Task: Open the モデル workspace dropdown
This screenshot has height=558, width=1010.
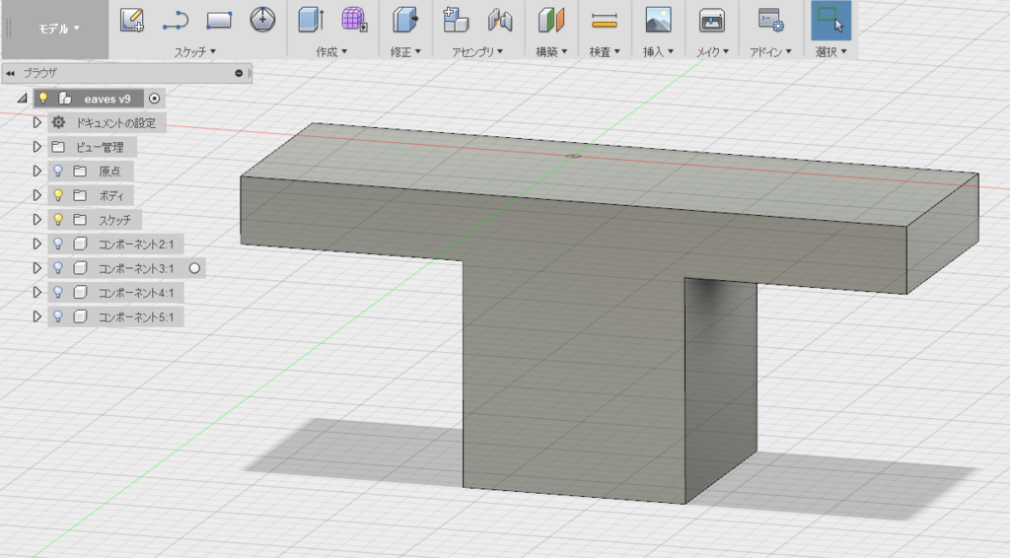Action: [58, 29]
